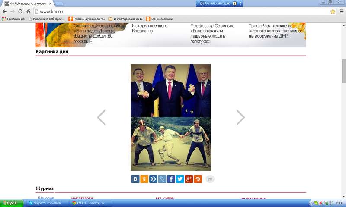
Task: Open Профессор Савельев article
Action: pos(213,34)
